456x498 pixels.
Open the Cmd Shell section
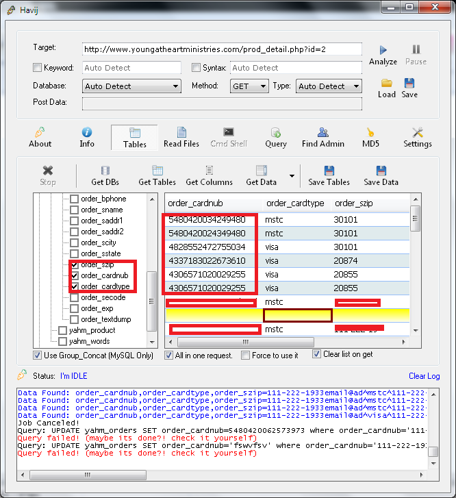tap(229, 138)
